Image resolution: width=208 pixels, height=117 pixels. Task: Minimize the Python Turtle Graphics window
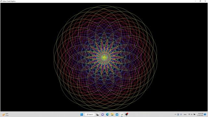(195, 1)
